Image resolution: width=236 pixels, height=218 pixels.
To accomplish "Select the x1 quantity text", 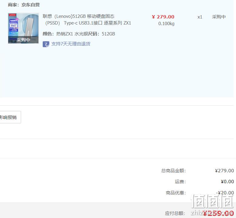I will tap(200, 17).
